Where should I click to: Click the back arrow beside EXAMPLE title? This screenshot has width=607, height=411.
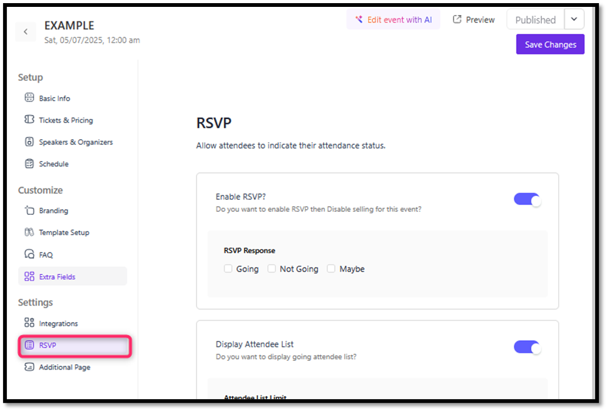[26, 32]
